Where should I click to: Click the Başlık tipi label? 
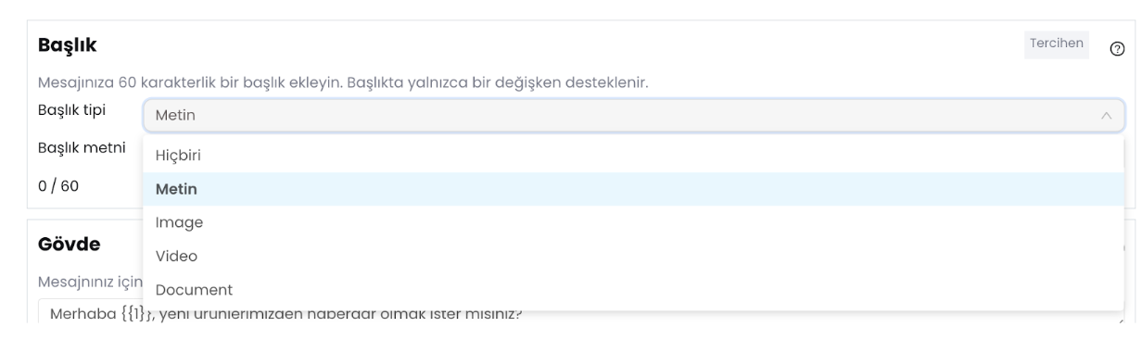point(71,111)
